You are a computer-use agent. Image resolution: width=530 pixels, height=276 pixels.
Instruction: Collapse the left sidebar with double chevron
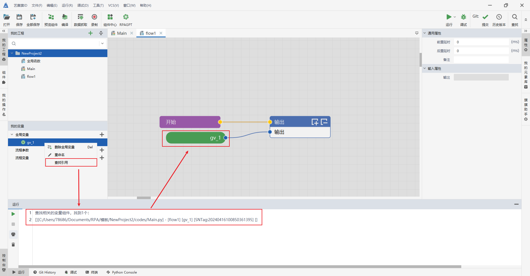pyautogui.click(x=4, y=31)
